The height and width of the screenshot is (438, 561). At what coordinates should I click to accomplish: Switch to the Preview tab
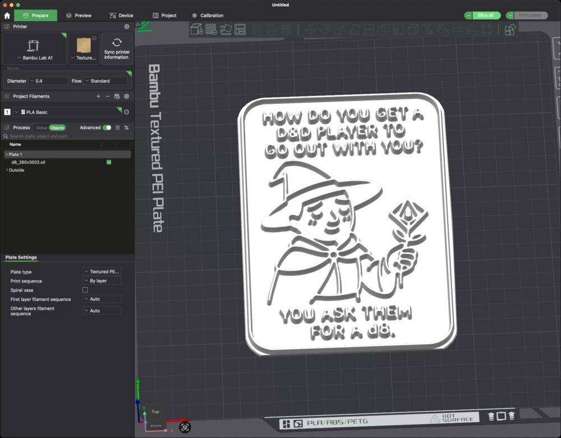79,15
